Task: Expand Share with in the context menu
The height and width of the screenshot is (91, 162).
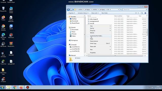Action: pyautogui.click(x=99, y=47)
